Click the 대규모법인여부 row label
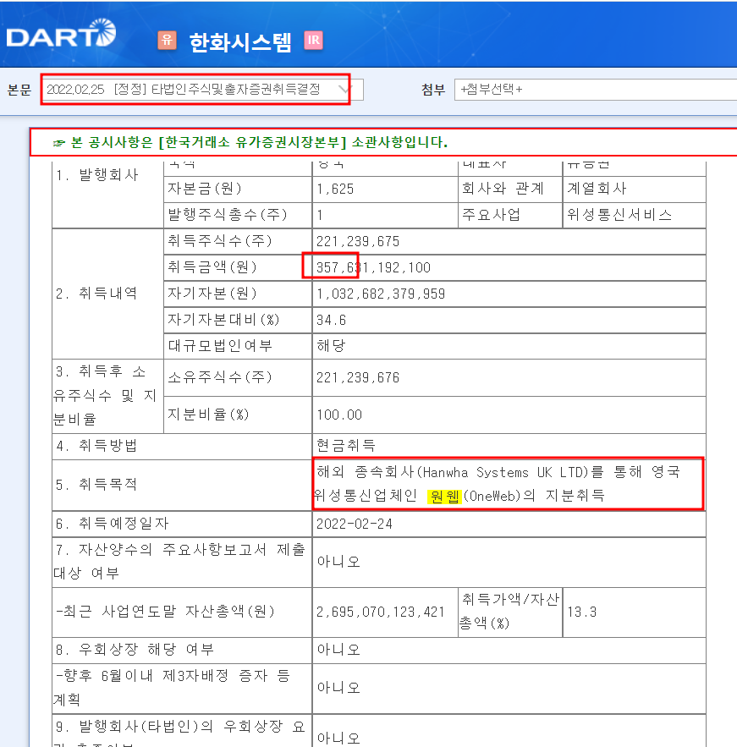 (x=220, y=346)
